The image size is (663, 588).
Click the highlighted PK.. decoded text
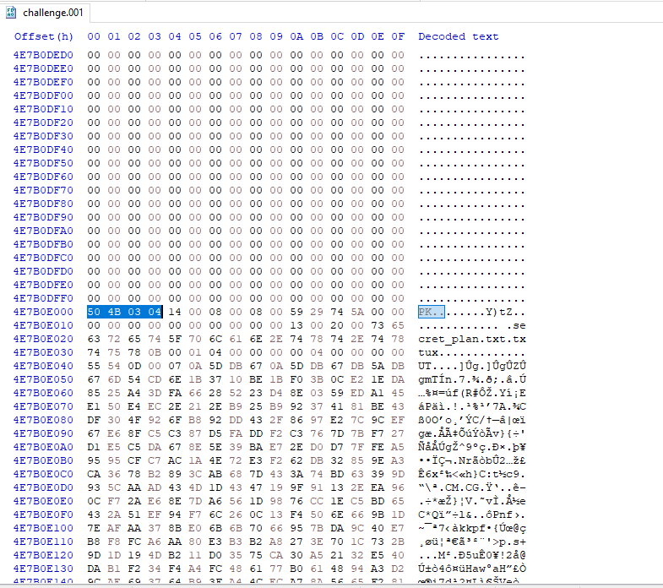coord(432,313)
